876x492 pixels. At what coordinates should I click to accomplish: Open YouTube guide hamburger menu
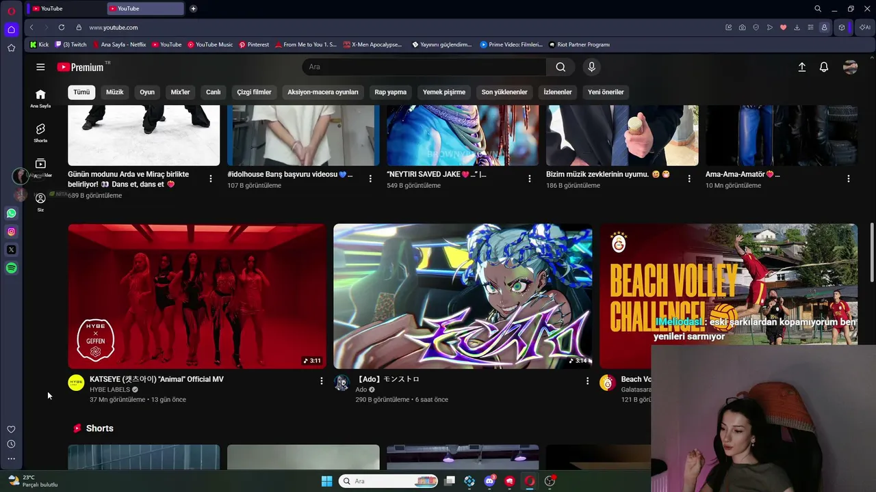click(x=40, y=67)
